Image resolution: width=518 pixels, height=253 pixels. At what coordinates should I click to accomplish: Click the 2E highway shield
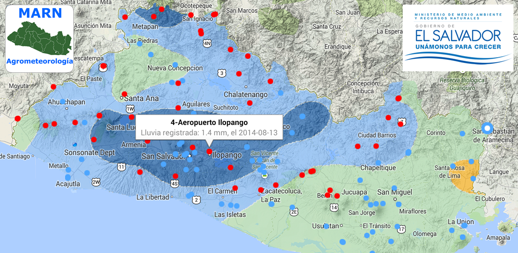tap(294, 212)
